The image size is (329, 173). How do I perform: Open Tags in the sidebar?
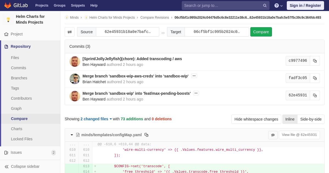pos(15,88)
